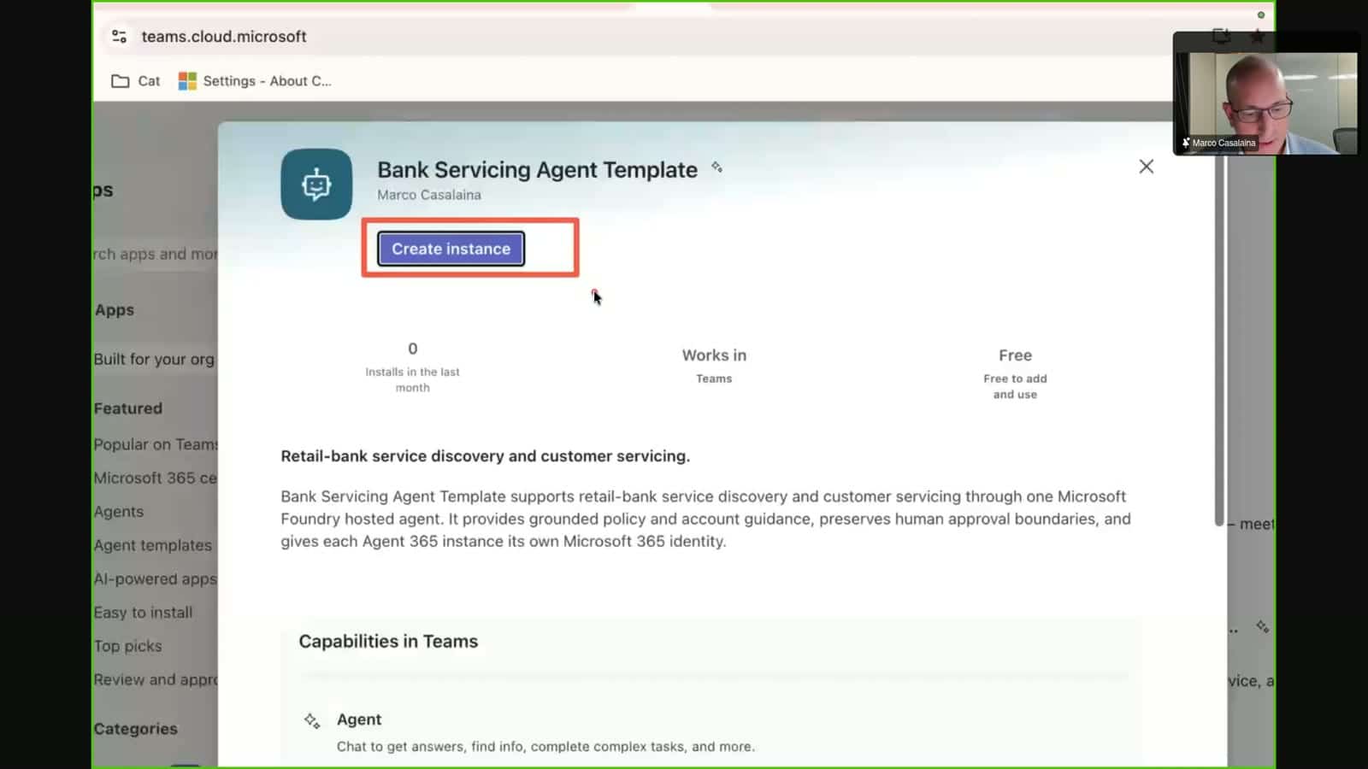1368x769 pixels.
Task: Open the Cat bookmarks folder
Action: point(136,81)
